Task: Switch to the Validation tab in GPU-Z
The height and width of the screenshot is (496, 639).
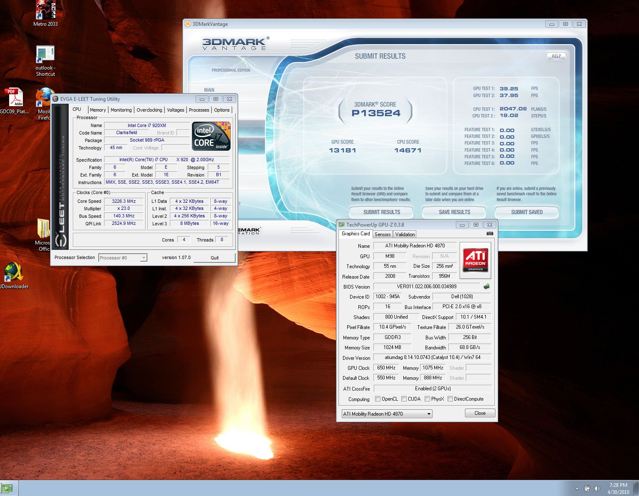Action: click(405, 234)
